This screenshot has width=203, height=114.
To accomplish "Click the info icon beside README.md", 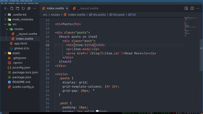I will click(9, 82).
